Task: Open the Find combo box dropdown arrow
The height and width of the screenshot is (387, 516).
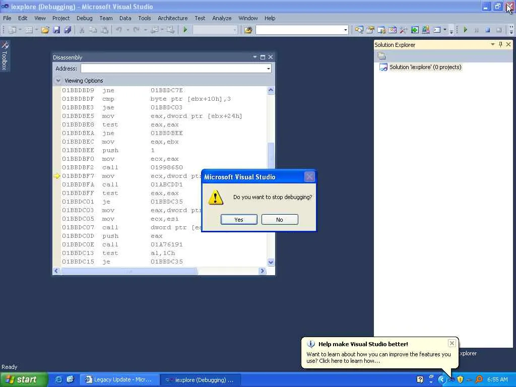Action: 345,30
